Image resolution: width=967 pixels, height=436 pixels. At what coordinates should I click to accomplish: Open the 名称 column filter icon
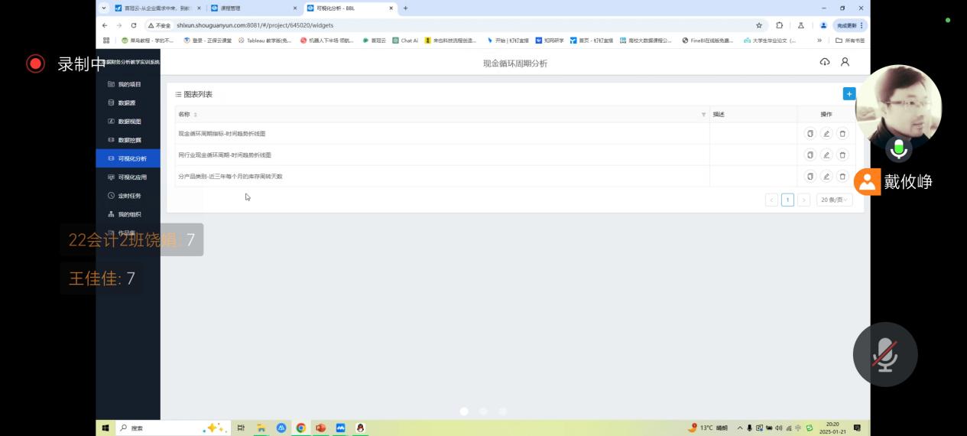[x=703, y=115]
